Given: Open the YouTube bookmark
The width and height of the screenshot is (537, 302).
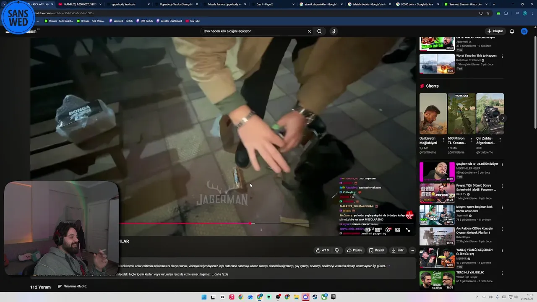Looking at the screenshot, I should tap(193, 21).
